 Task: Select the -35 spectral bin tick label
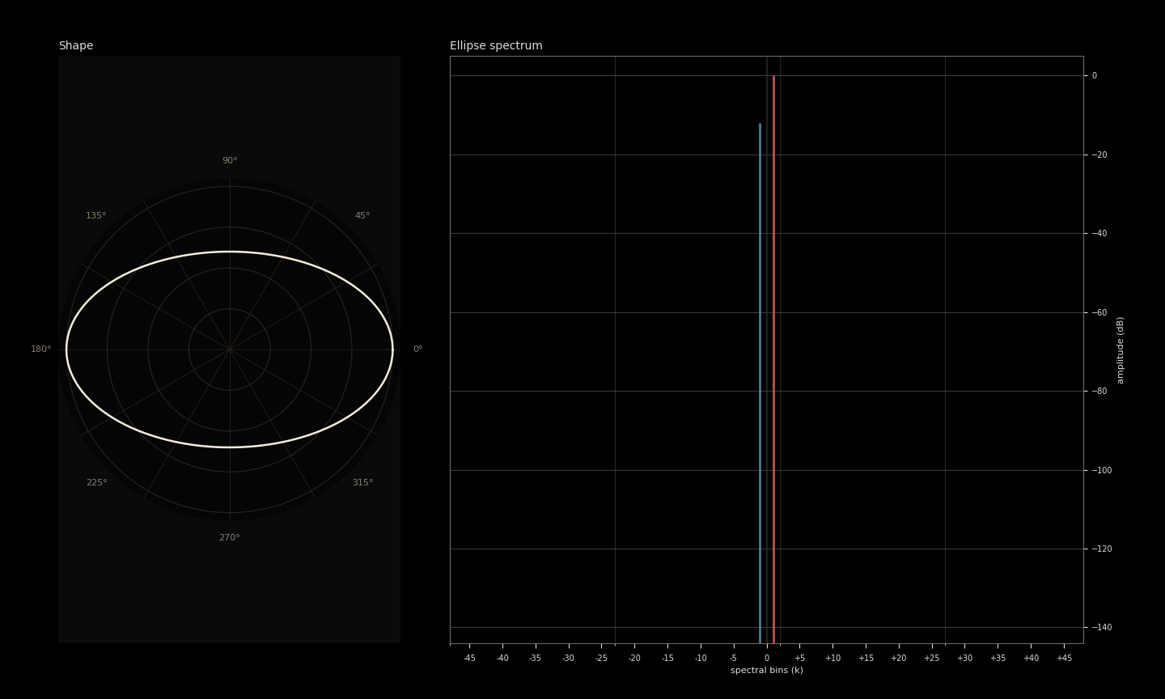[x=536, y=659]
